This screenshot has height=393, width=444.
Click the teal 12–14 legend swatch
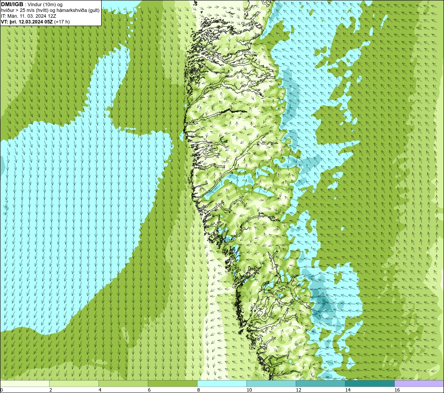321,383
